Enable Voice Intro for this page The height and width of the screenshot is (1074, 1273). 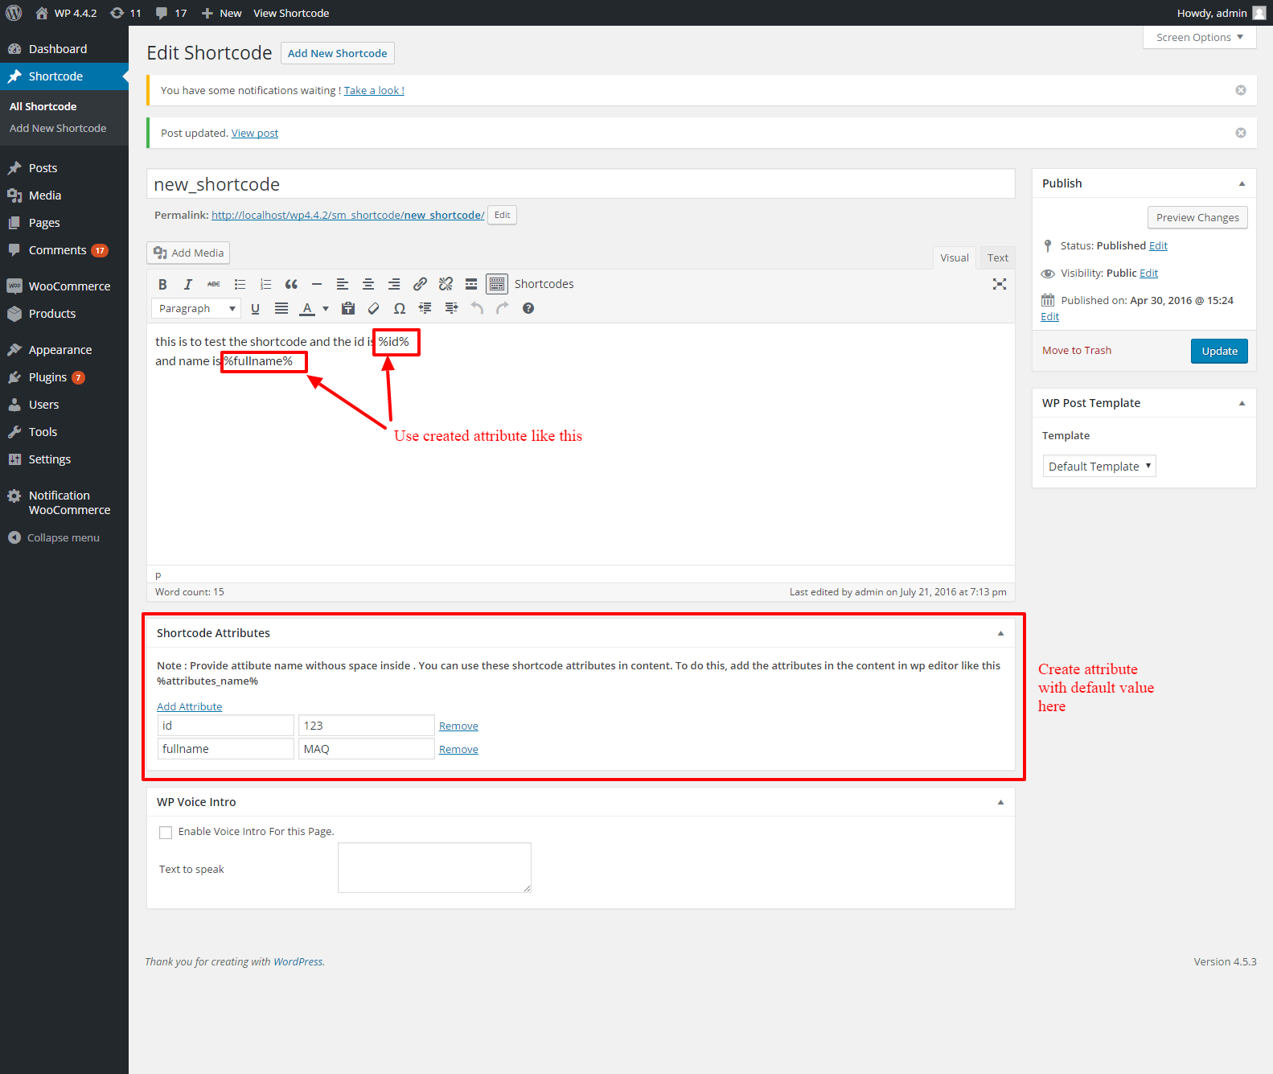166,833
